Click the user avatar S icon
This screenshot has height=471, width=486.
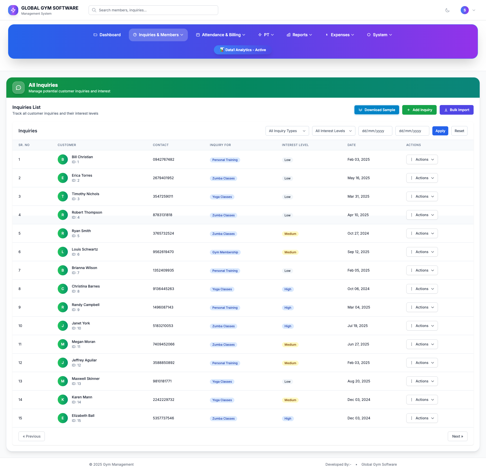coord(464,10)
